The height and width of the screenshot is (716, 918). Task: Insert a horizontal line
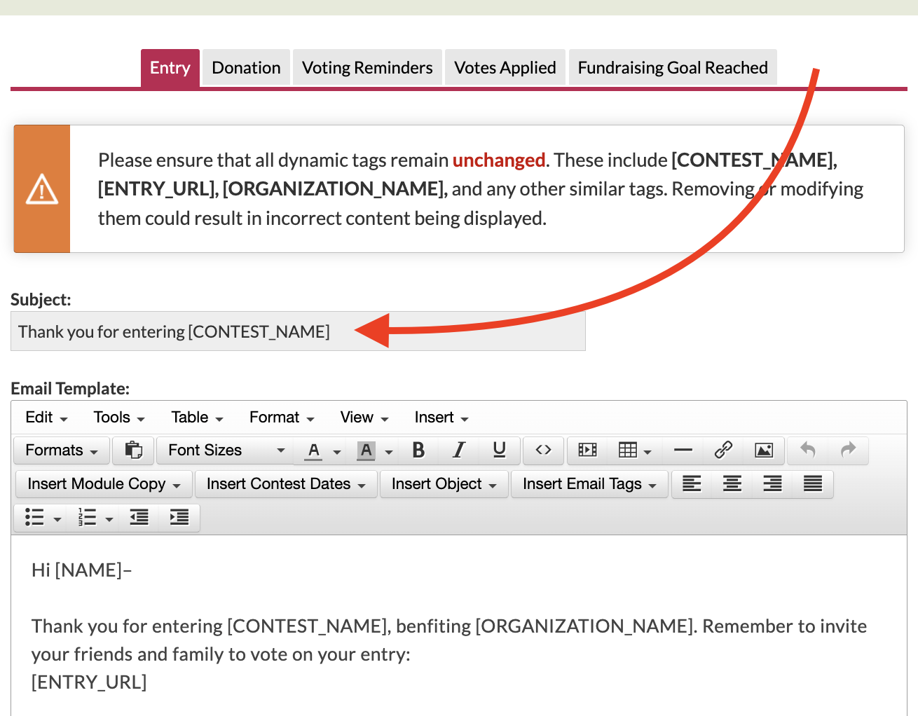[683, 450]
